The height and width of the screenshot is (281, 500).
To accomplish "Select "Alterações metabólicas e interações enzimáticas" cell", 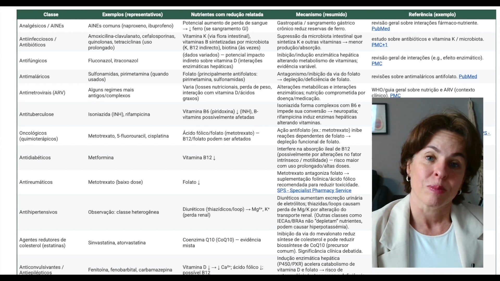I will pyautogui.click(x=321, y=93).
